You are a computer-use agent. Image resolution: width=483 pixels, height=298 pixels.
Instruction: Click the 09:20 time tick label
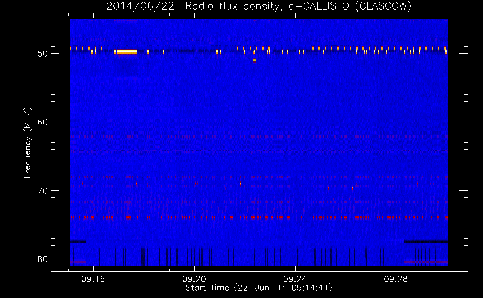(194, 279)
